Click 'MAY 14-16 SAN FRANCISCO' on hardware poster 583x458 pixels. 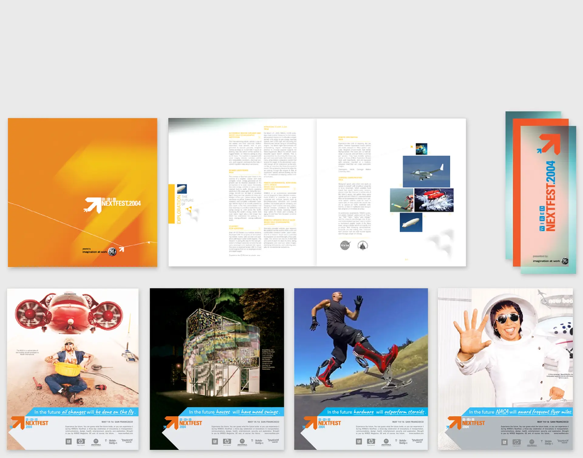click(x=408, y=422)
